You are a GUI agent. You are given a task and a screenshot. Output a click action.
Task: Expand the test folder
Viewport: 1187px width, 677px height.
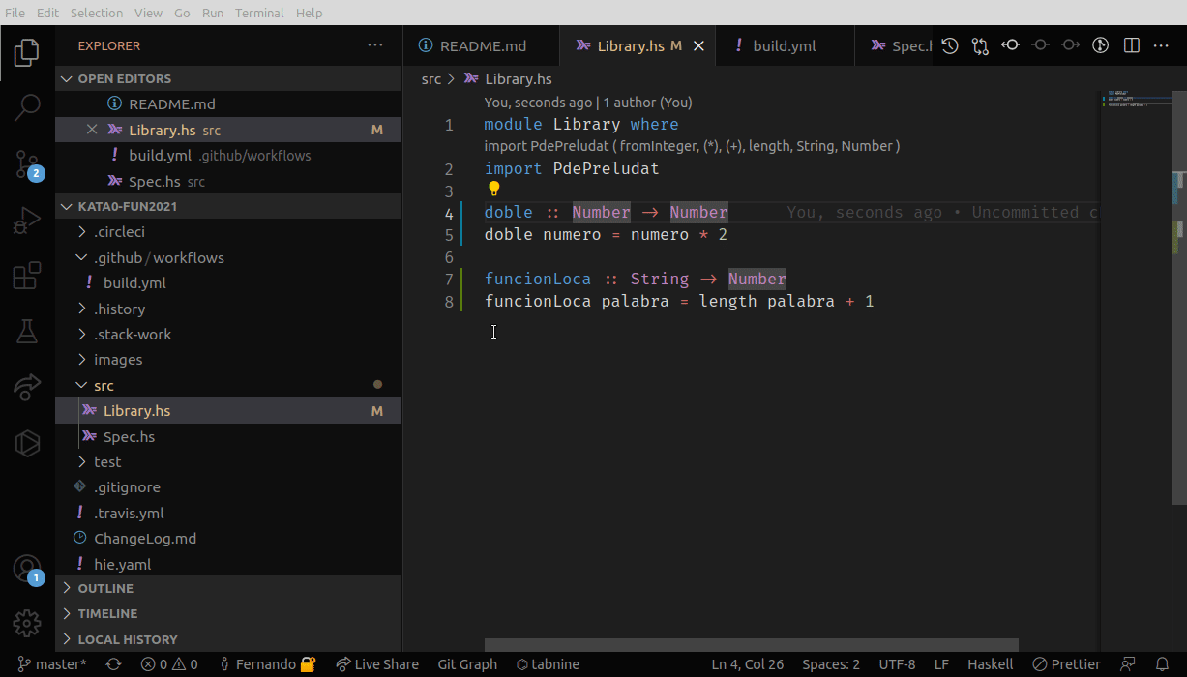point(228,461)
